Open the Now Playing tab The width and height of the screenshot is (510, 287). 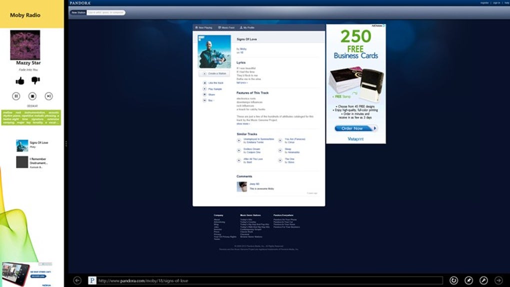(x=203, y=27)
